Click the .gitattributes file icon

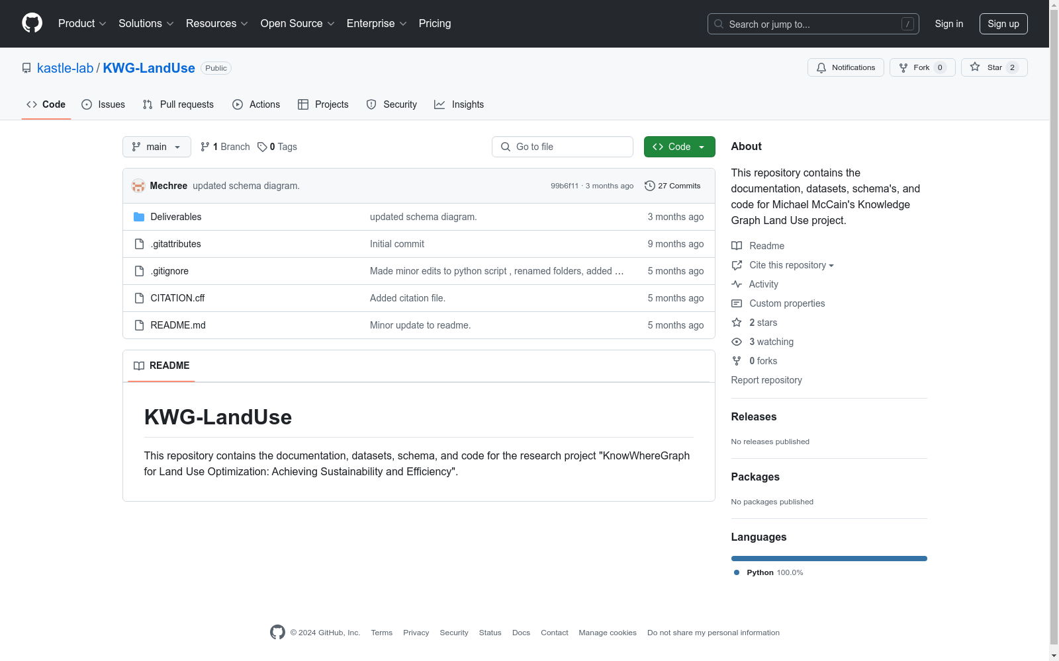point(139,244)
